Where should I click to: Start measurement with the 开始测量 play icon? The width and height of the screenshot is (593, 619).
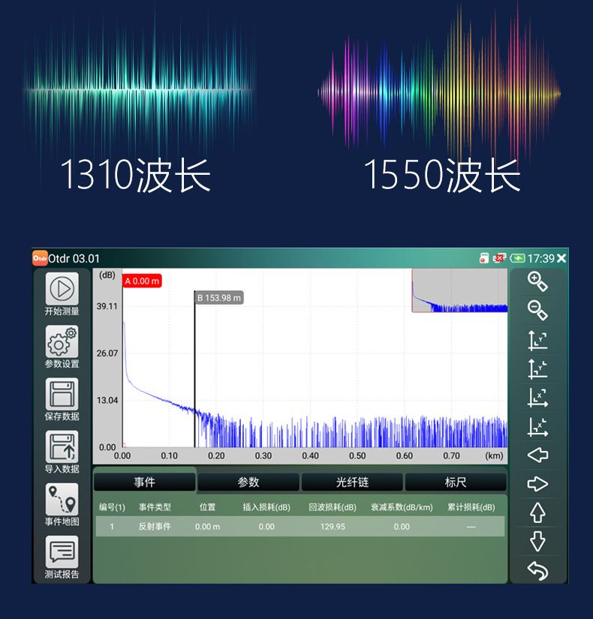point(62,289)
